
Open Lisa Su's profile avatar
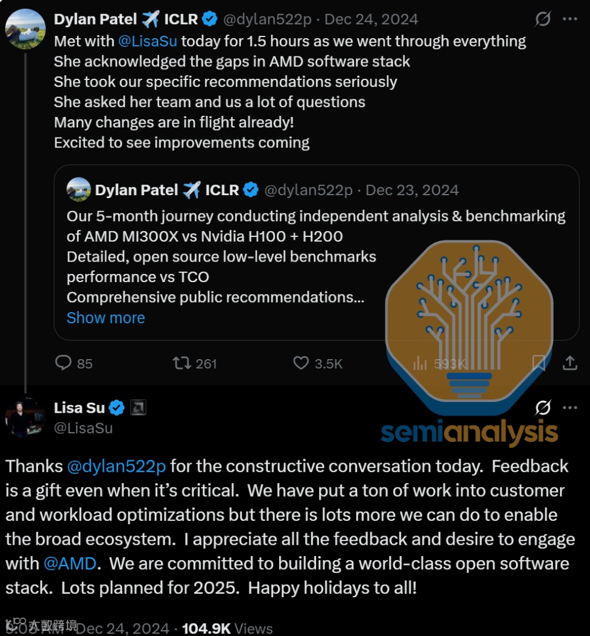(x=25, y=418)
